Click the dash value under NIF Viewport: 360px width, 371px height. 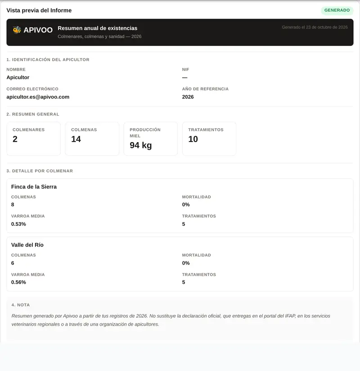click(x=185, y=77)
